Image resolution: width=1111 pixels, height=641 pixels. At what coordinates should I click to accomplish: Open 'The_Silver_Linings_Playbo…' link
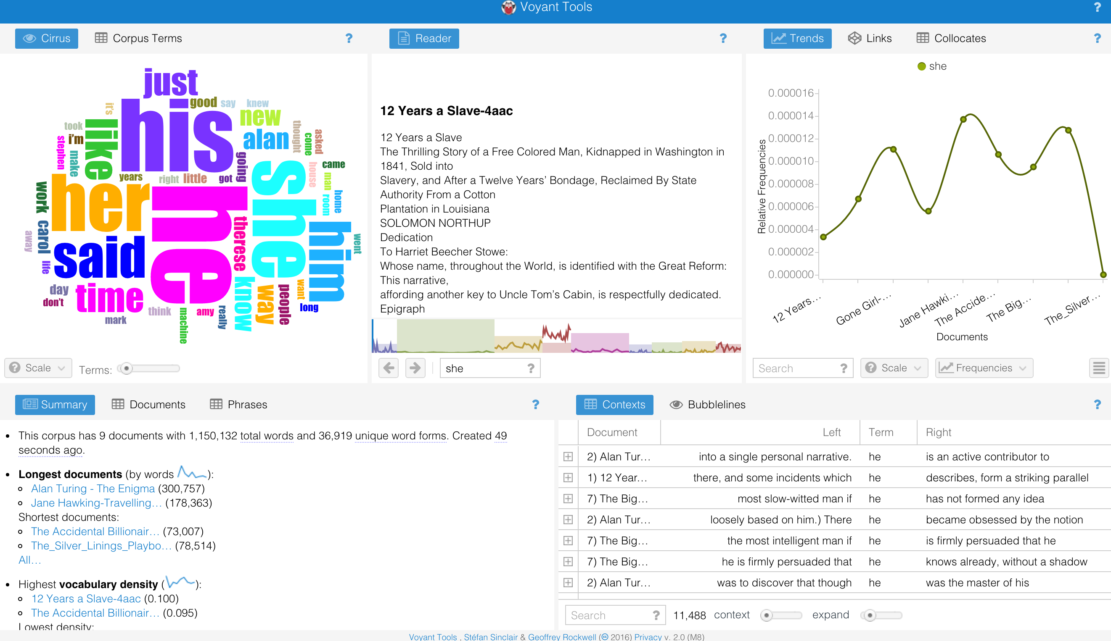click(101, 546)
